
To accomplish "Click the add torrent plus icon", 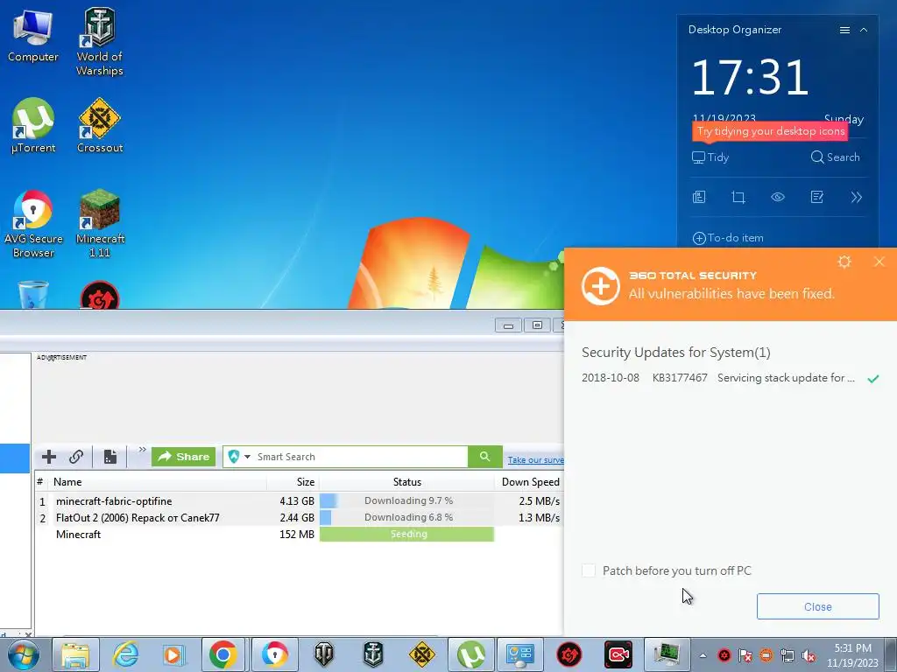I will [49, 457].
